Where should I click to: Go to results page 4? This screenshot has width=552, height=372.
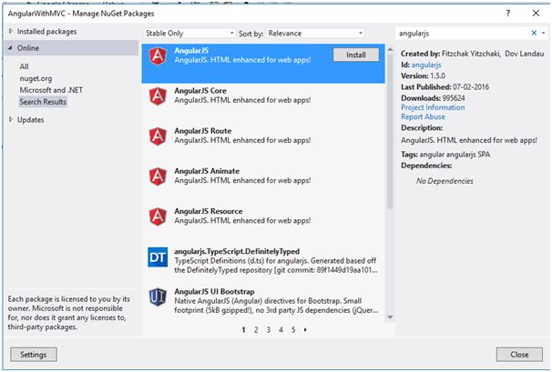pyautogui.click(x=281, y=330)
